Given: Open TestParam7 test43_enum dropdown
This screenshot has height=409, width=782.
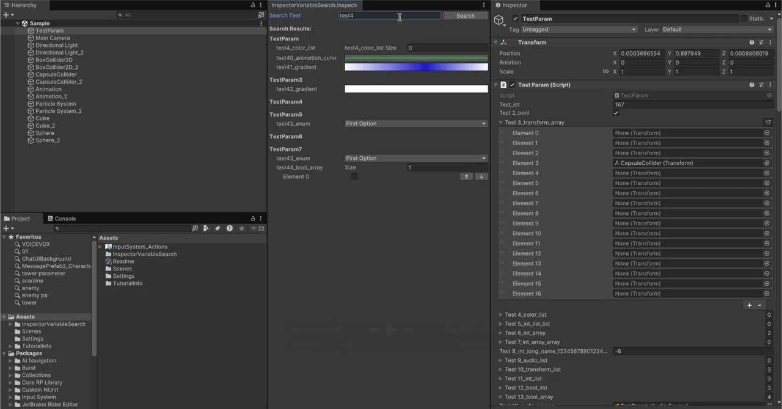Looking at the screenshot, I should click(416, 158).
